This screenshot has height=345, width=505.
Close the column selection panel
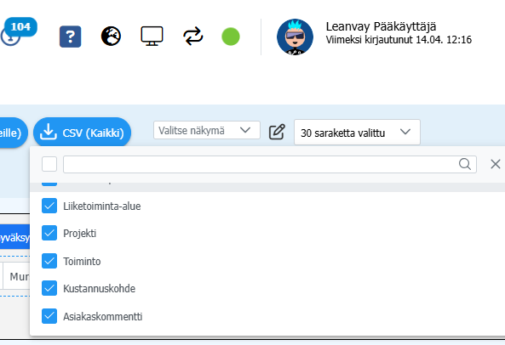(x=495, y=164)
